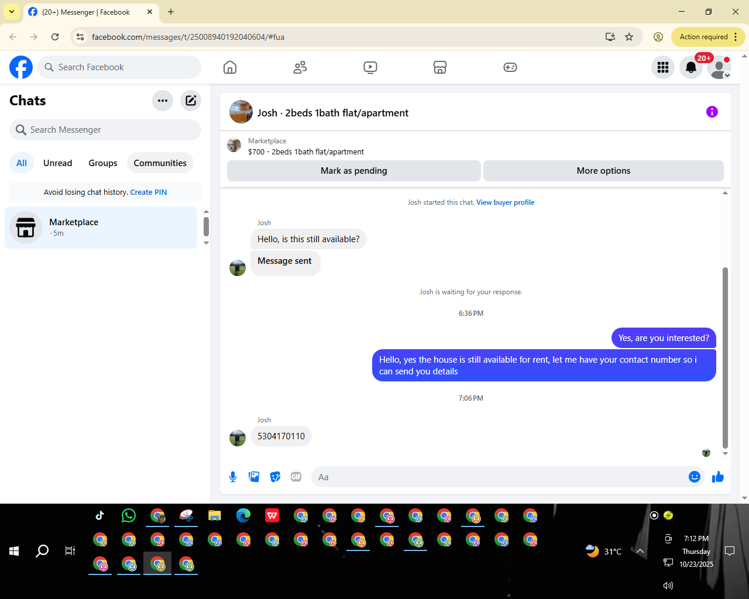
Task: Choose a GIF icon
Action: coord(296,477)
